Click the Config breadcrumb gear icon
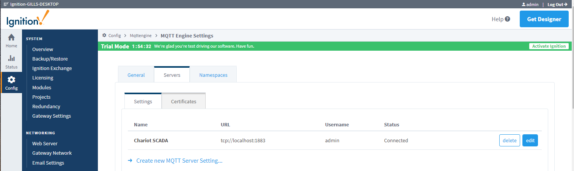The width and height of the screenshot is (574, 171). 104,36
